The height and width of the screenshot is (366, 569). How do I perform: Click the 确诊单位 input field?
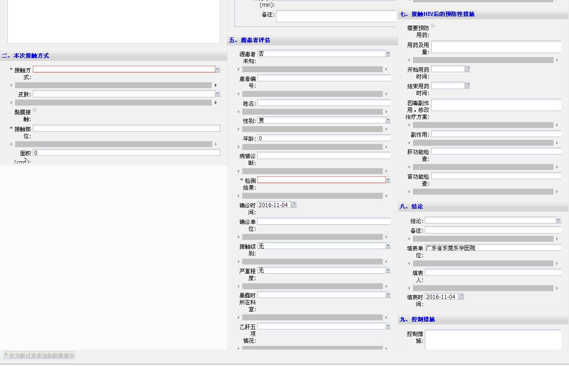click(324, 221)
